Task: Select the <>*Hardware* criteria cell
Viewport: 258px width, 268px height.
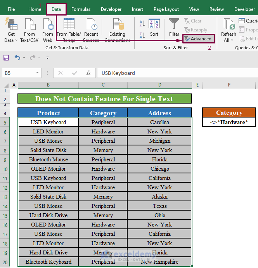Action: click(229, 122)
